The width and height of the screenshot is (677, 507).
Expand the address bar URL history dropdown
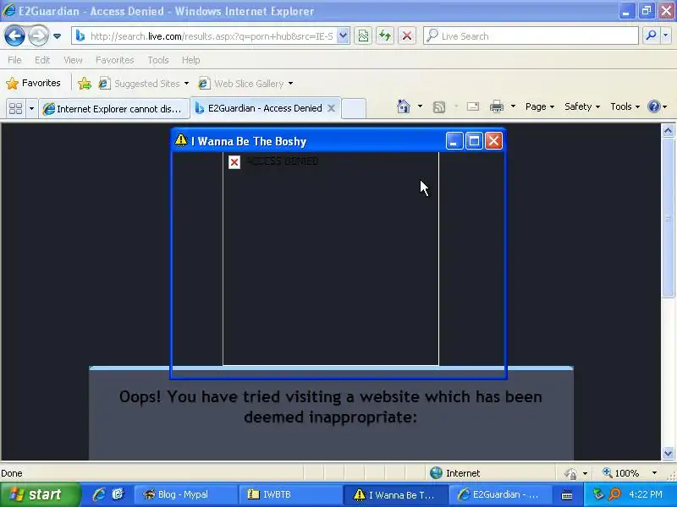tap(344, 36)
